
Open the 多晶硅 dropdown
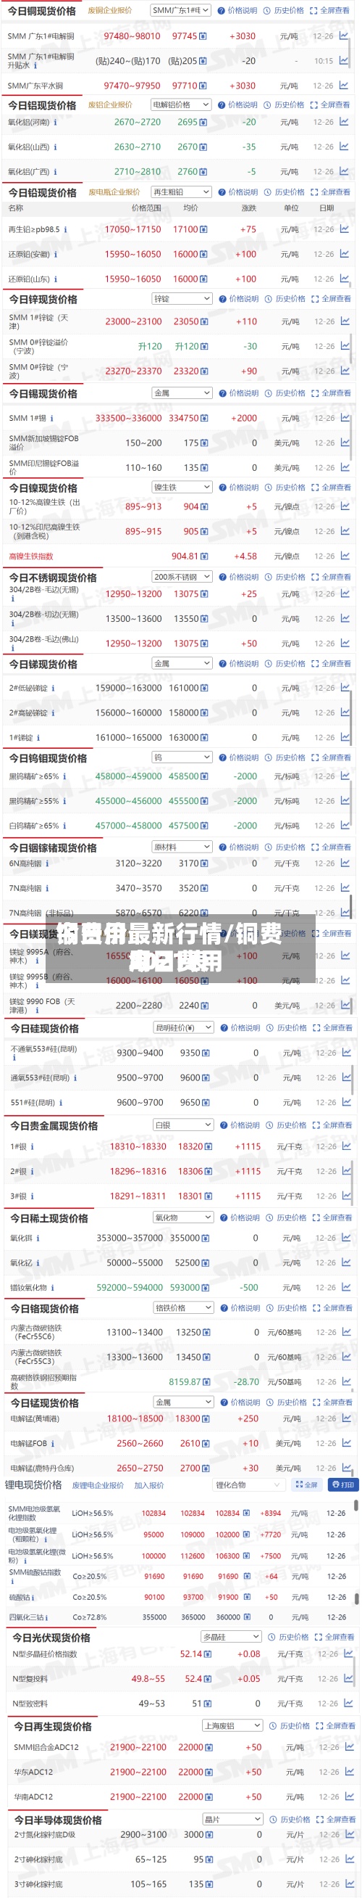[x=232, y=1636]
